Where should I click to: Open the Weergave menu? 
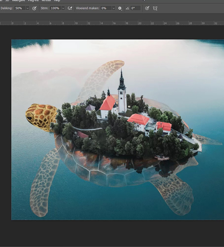pyautogui.click(x=18, y=1)
